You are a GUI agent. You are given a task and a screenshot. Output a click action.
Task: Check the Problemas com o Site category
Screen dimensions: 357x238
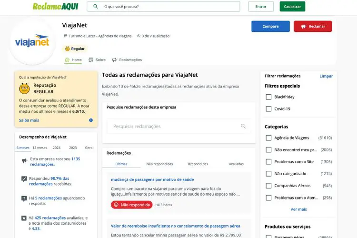[x=268, y=162]
